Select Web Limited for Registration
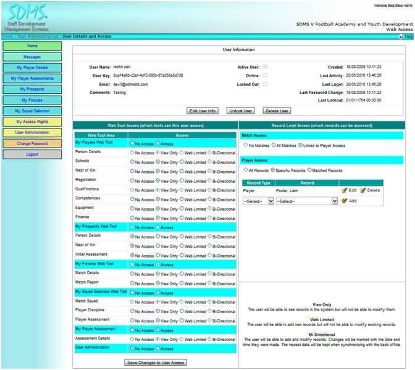The image size is (415, 370). click(182, 181)
